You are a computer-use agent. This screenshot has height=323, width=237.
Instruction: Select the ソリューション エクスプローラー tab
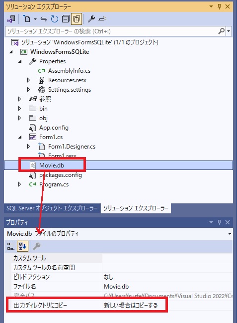pyautogui.click(x=136, y=208)
